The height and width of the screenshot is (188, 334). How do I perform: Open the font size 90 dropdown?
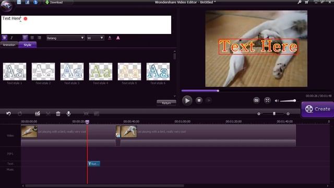(x=96, y=38)
